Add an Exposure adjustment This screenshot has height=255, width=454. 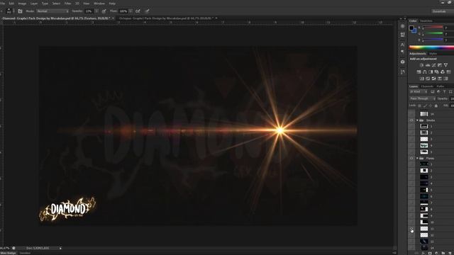[440, 65]
